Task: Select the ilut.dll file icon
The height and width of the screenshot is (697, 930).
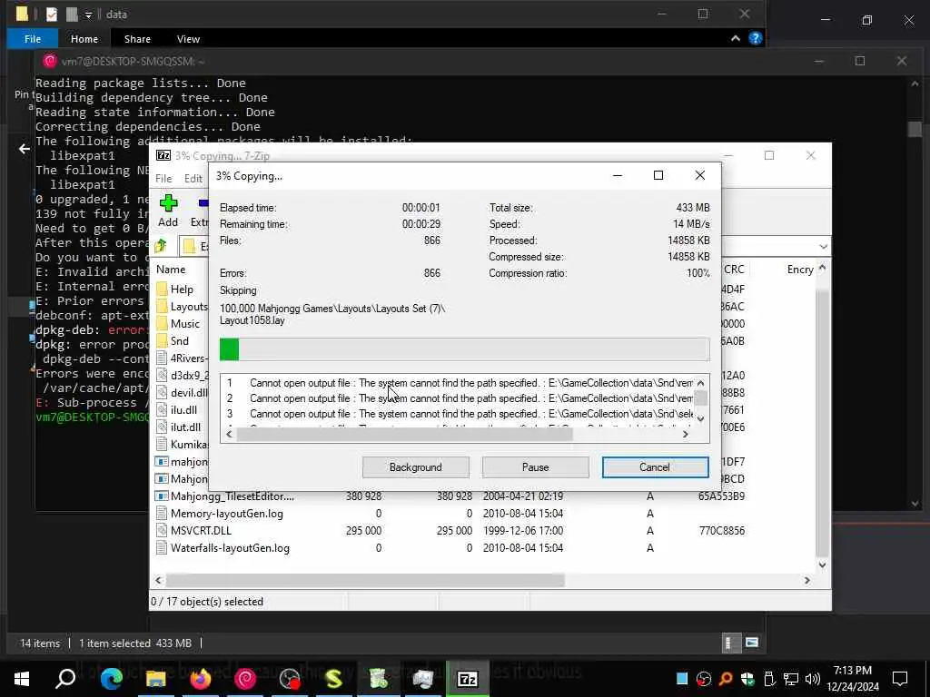Action: (x=162, y=427)
